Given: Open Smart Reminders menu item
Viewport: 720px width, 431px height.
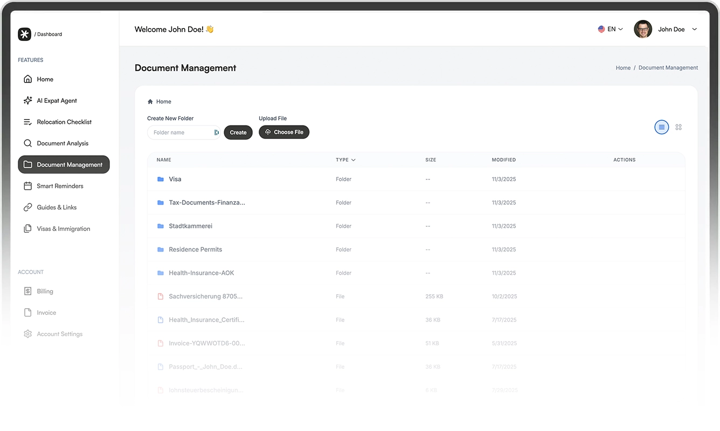Looking at the screenshot, I should (64, 186).
